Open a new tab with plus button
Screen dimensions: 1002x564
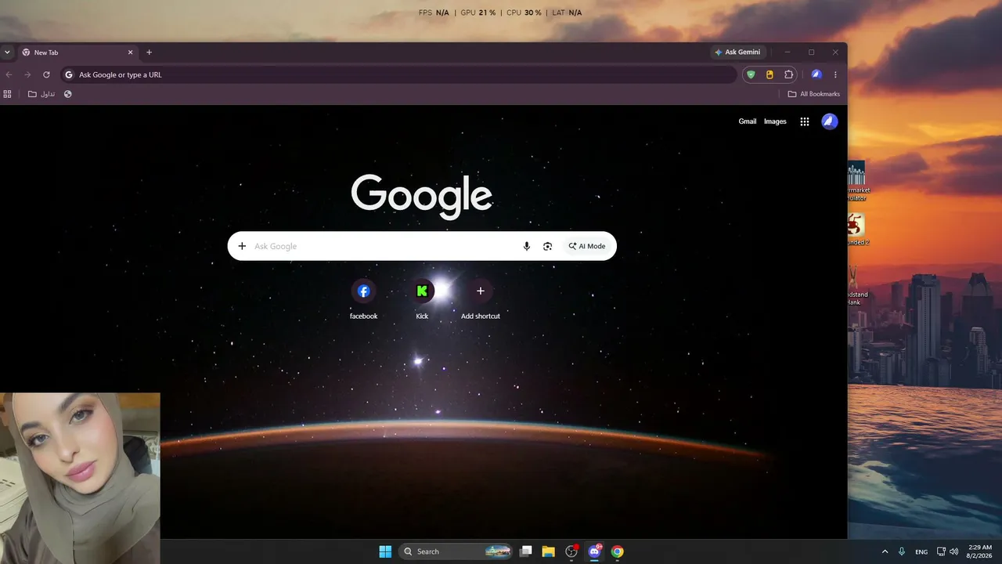click(x=149, y=52)
